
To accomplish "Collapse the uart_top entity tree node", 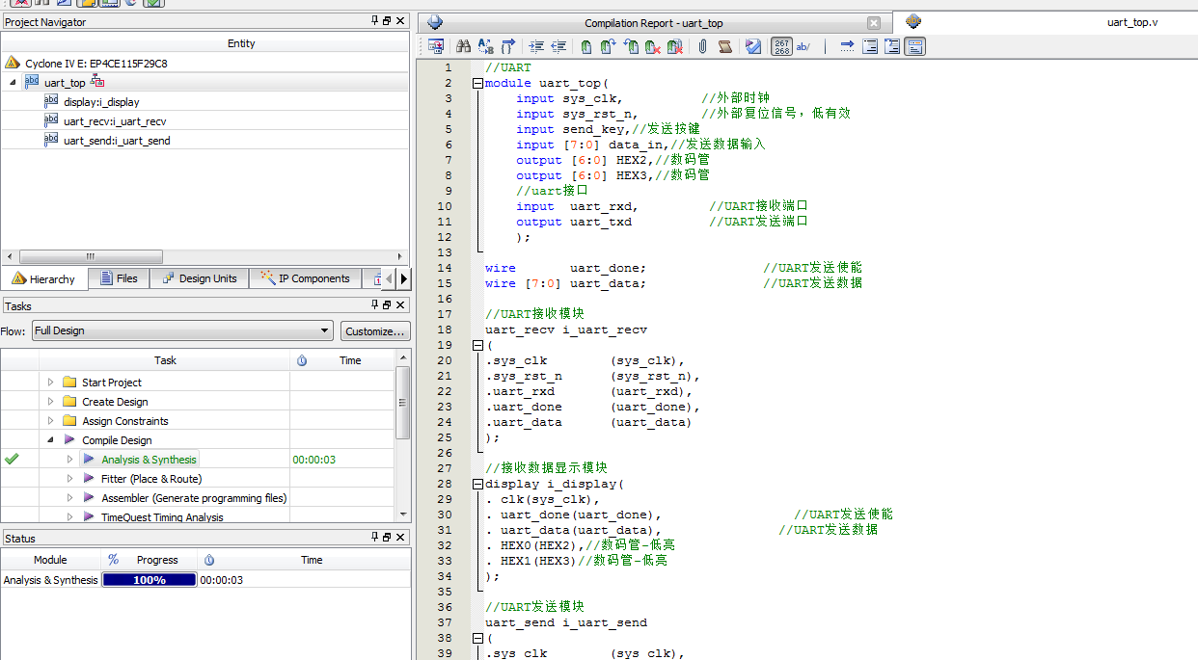I will pyautogui.click(x=14, y=83).
